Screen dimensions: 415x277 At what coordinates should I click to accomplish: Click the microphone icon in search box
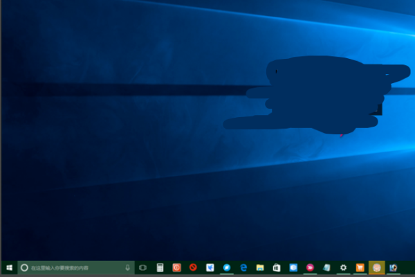(128, 267)
